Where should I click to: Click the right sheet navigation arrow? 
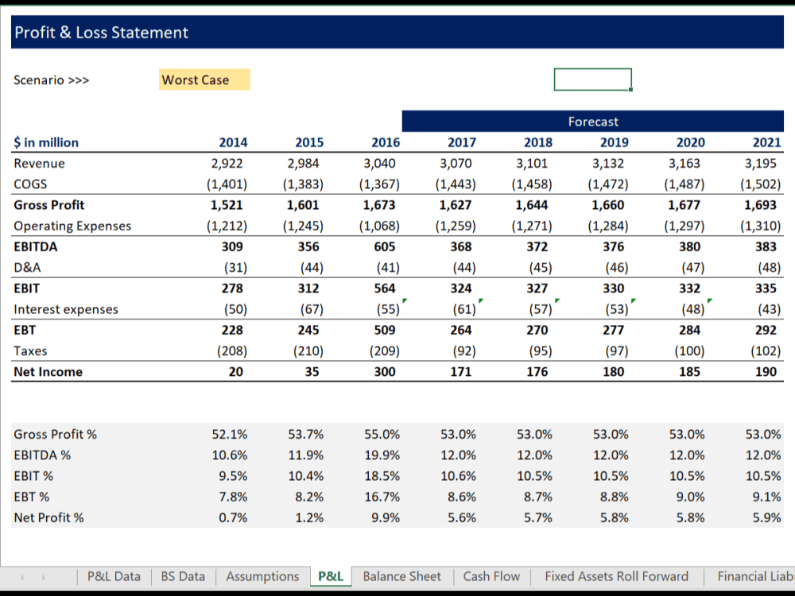coord(44,576)
